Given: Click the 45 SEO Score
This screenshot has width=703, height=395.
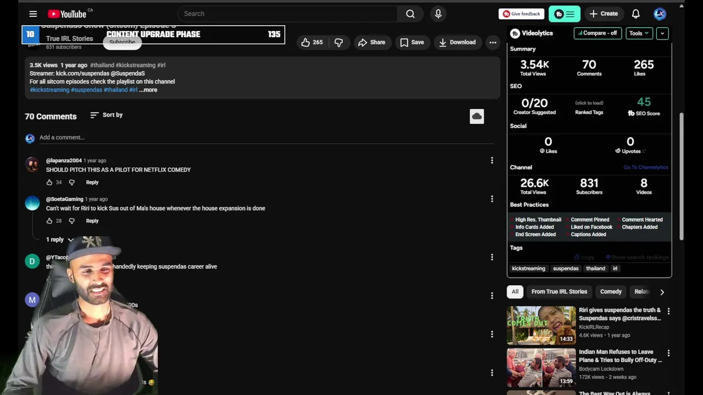Looking at the screenshot, I should pyautogui.click(x=644, y=102).
